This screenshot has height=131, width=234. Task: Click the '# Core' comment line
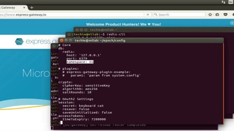[x=64, y=45]
